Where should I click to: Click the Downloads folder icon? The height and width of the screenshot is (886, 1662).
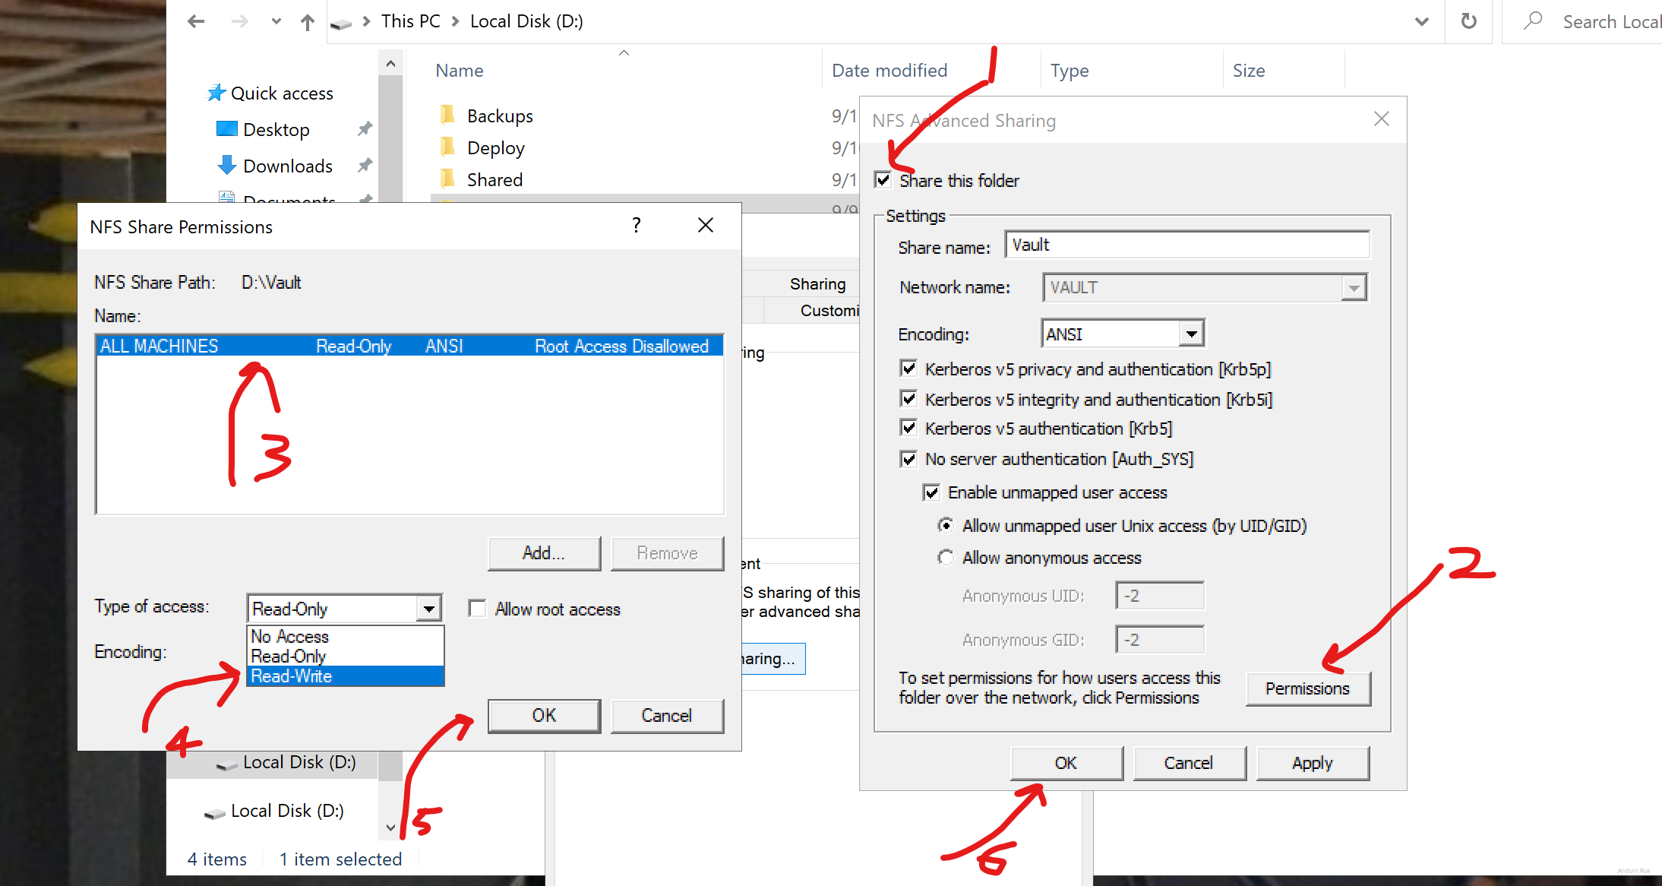(219, 165)
